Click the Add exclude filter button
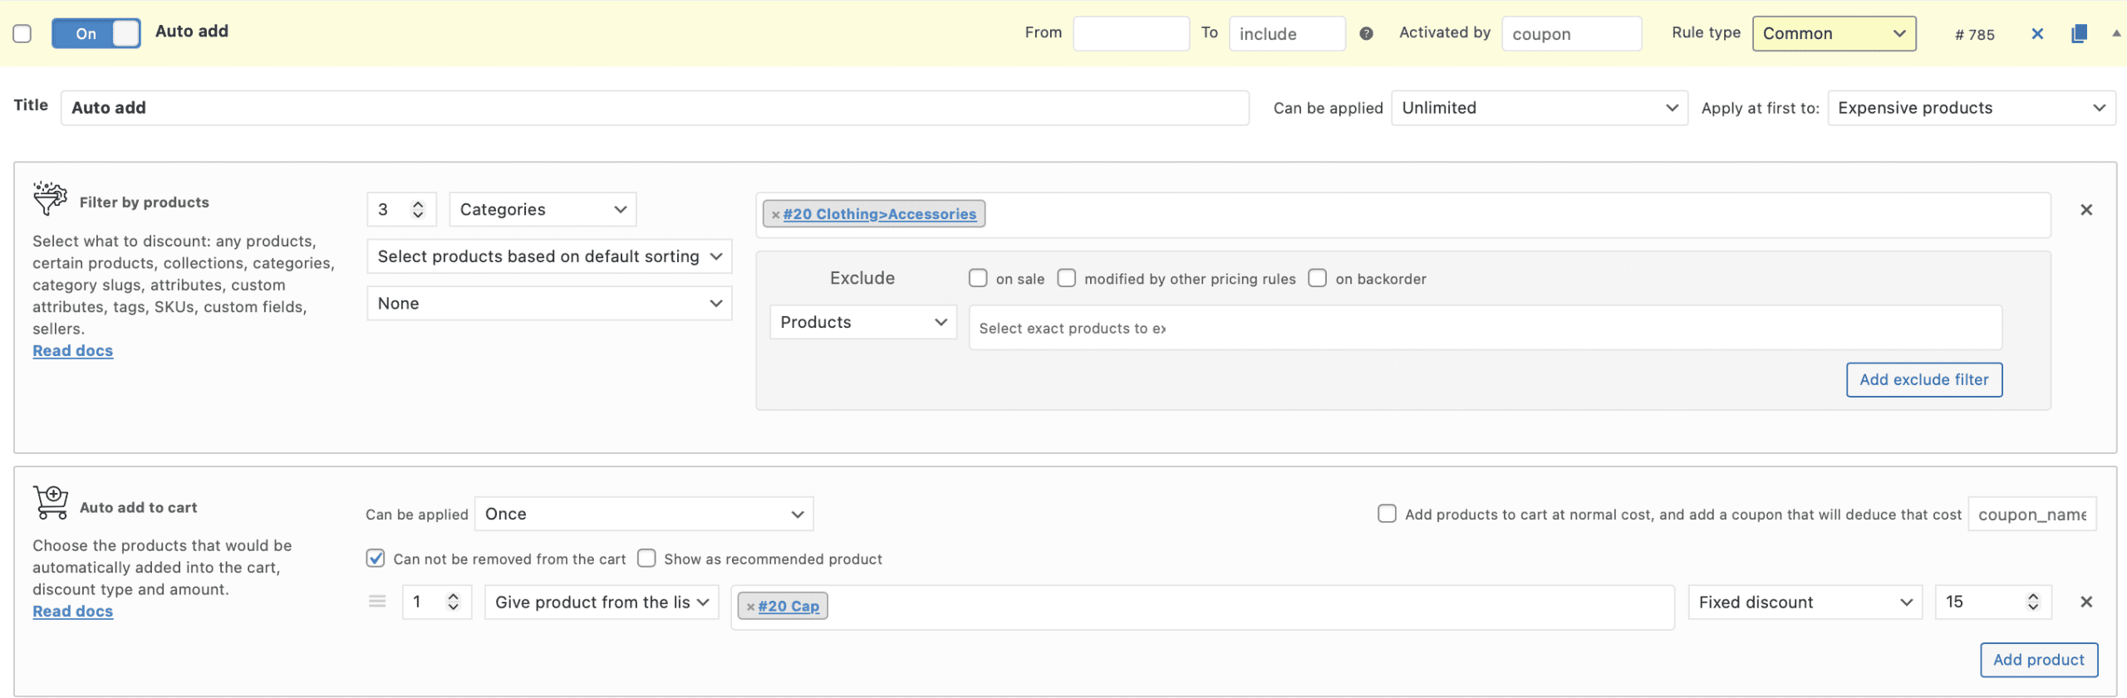The height and width of the screenshot is (698, 2127). point(1923,380)
